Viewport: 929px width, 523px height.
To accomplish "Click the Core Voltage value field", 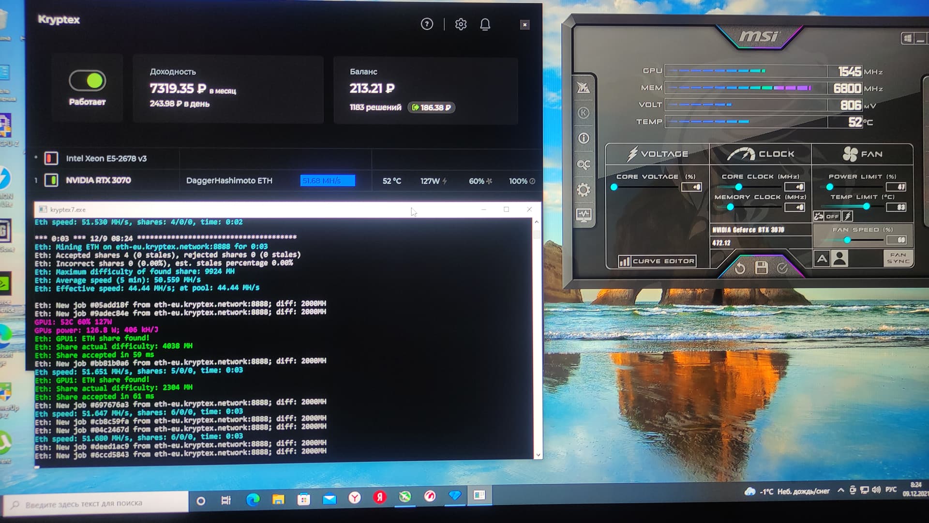I will click(691, 187).
